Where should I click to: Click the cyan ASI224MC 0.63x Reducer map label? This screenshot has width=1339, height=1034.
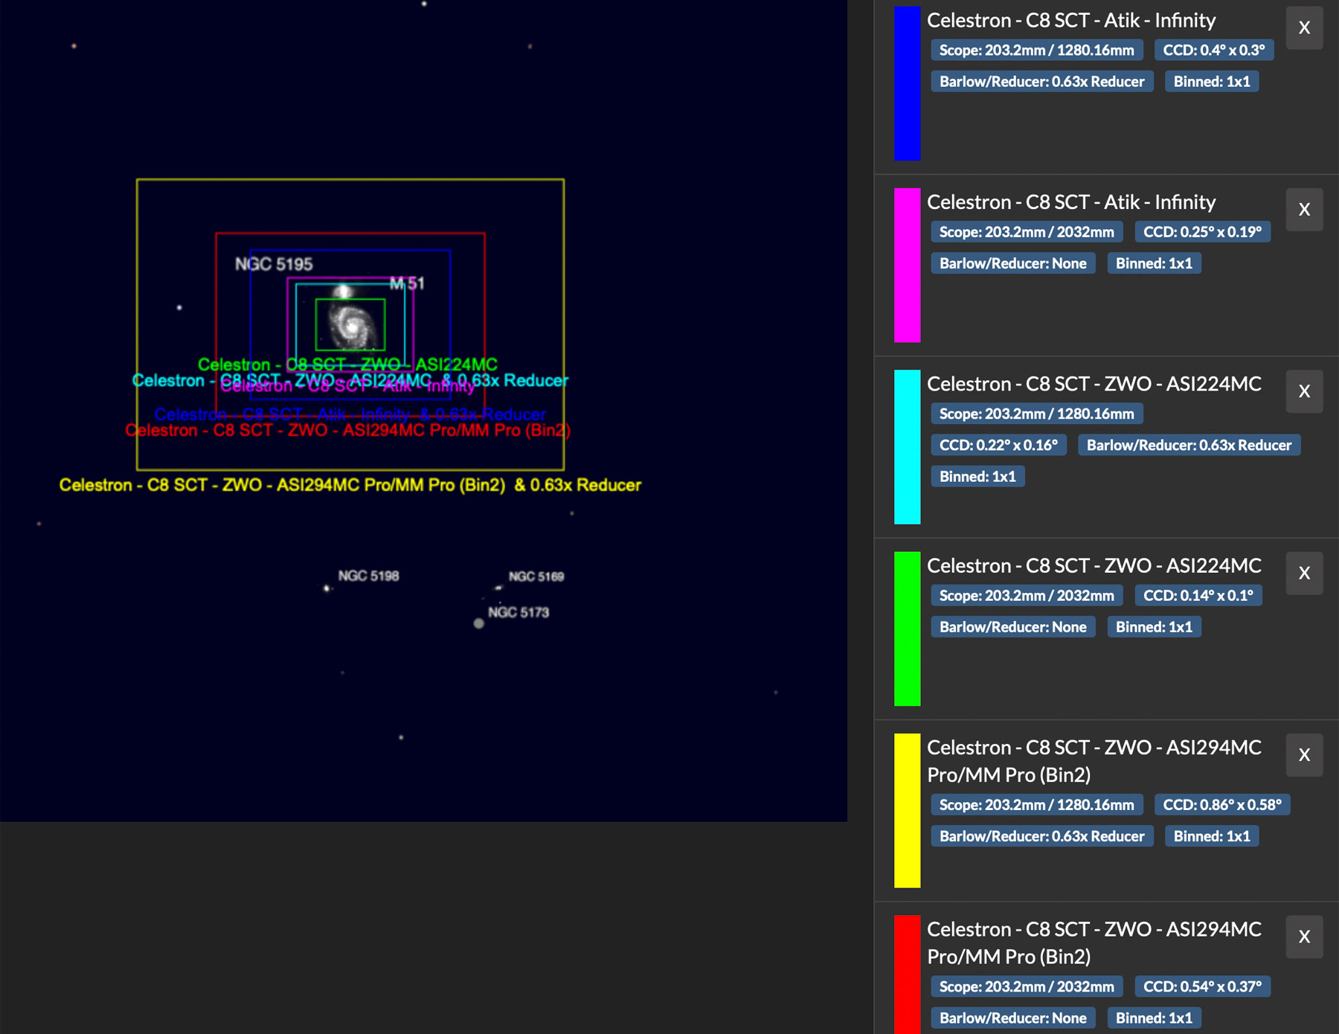pos(350,380)
